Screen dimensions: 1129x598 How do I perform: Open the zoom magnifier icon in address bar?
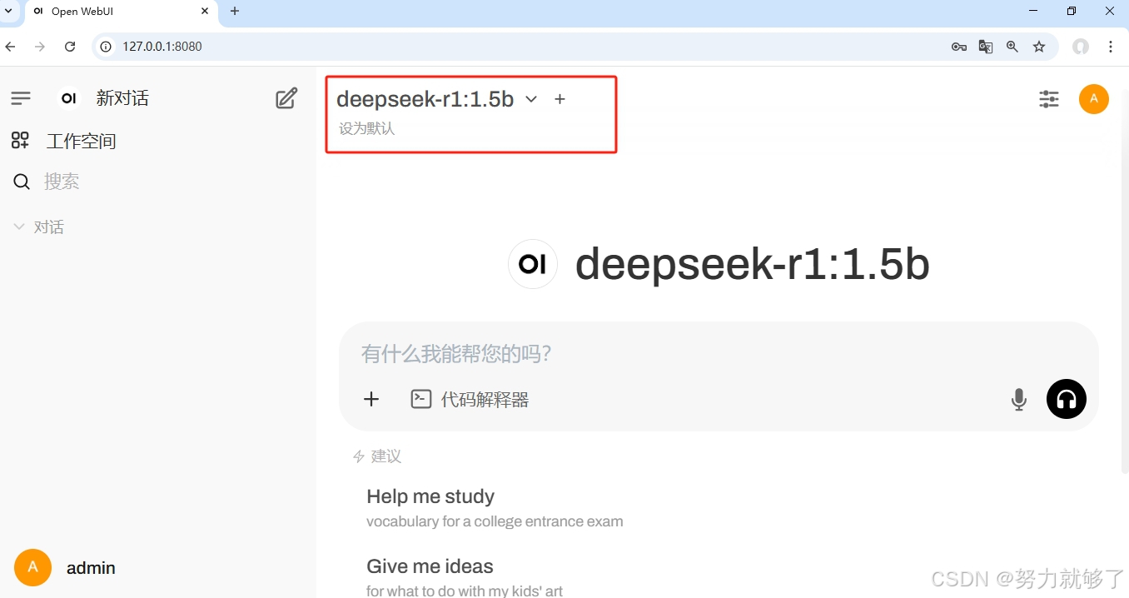(x=1012, y=47)
